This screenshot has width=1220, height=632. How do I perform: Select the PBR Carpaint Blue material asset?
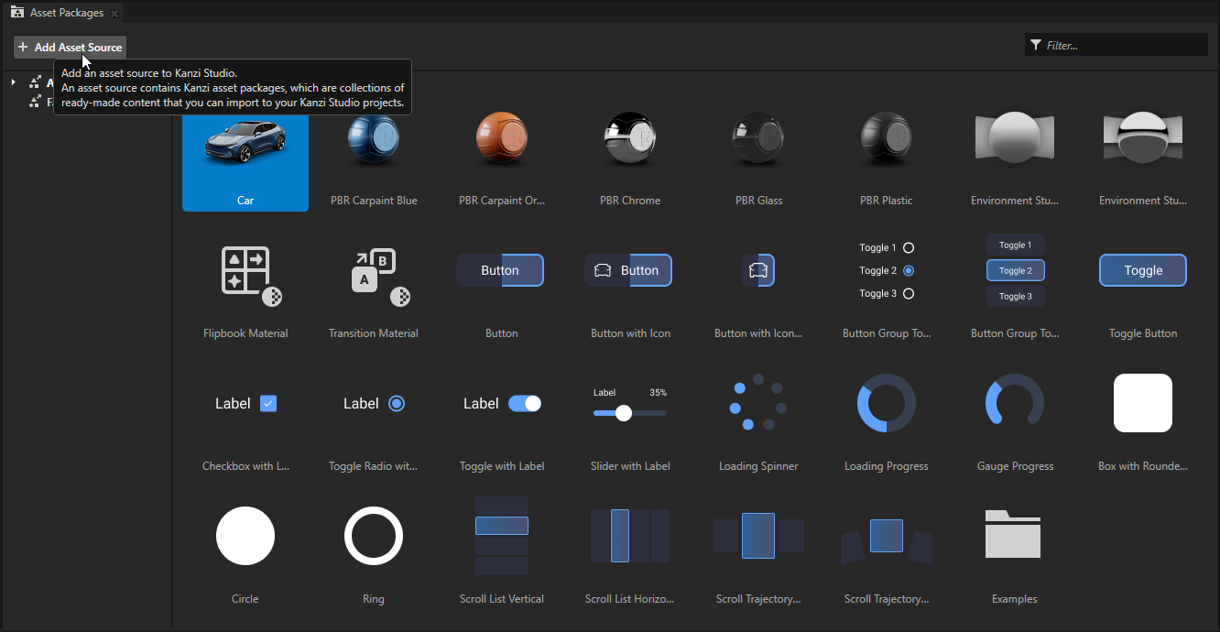click(x=374, y=138)
